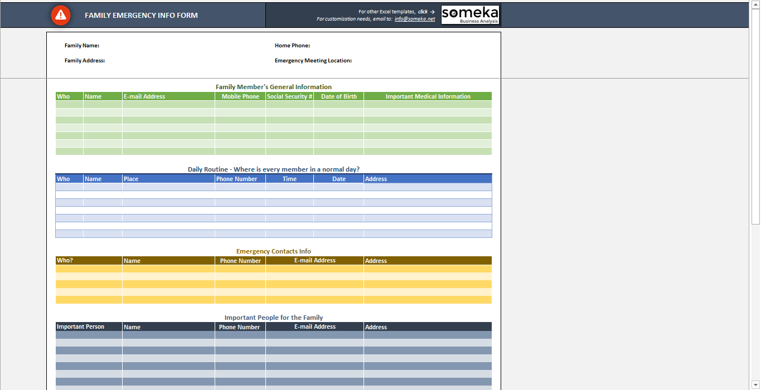Image resolution: width=761 pixels, height=390 pixels.
Task: Click the Important Person column header
Action: tap(89, 326)
